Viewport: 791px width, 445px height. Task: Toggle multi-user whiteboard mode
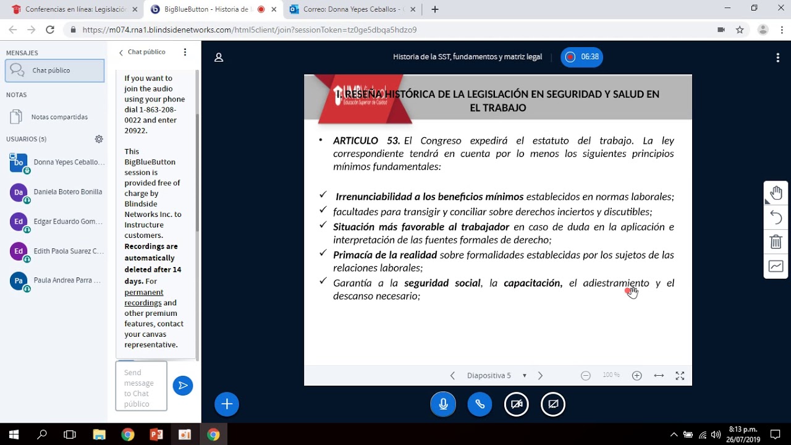tap(776, 266)
